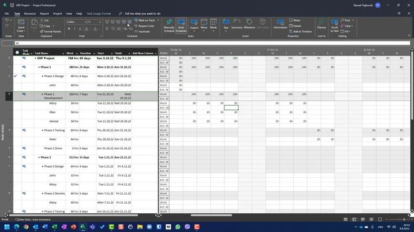Click the Cut command
The width and height of the screenshot is (414, 232).
click(x=45, y=20)
